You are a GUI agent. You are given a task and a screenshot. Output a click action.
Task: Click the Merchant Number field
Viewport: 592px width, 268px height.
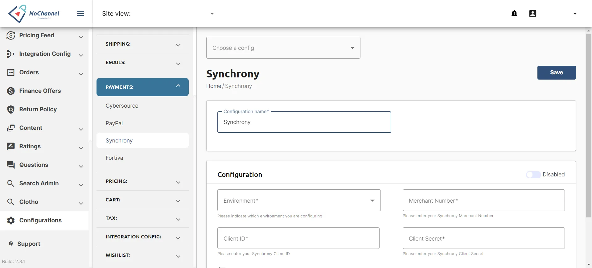pyautogui.click(x=484, y=200)
